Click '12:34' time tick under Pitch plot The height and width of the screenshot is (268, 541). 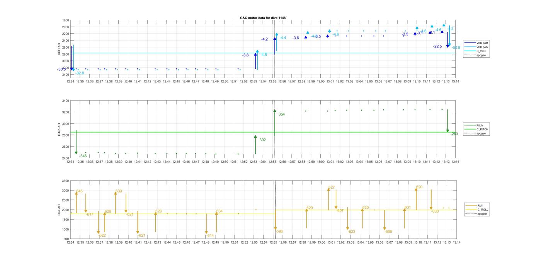click(70, 162)
